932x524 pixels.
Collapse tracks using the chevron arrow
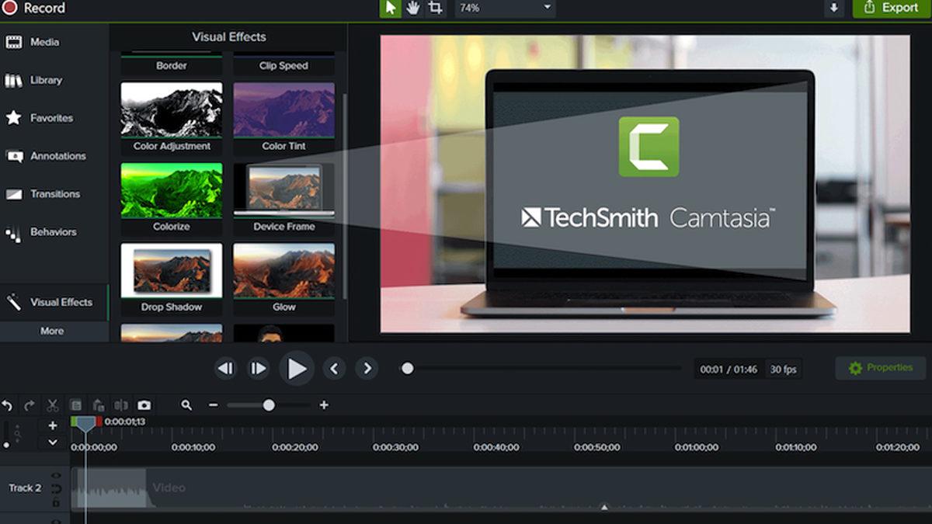pos(51,442)
